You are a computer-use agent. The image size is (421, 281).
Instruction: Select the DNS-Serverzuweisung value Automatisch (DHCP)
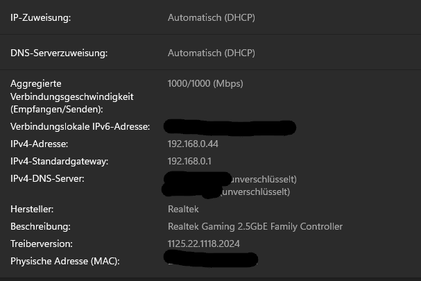pos(211,53)
